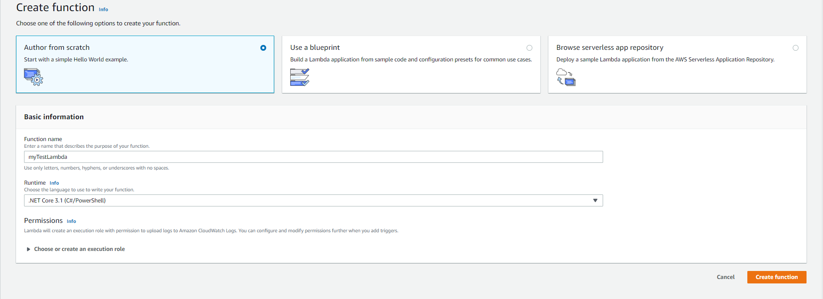Click 'Build a Lambda application from sample code' text
The image size is (823, 299).
[x=411, y=60]
